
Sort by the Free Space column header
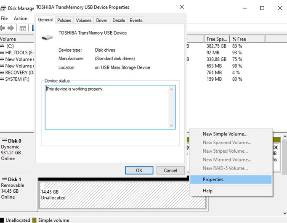point(217,39)
